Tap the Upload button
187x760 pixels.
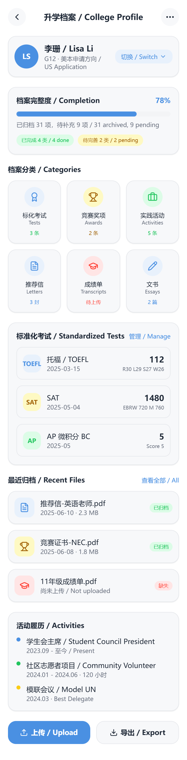pos(49,732)
